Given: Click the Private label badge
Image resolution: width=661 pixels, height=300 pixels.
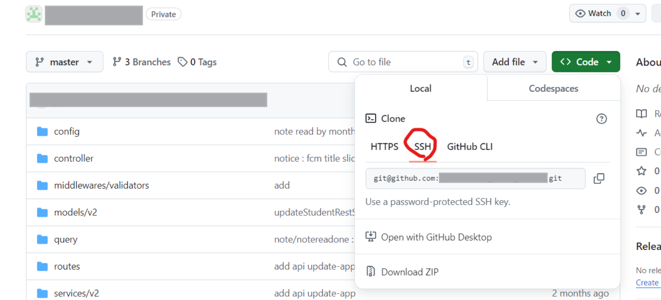Looking at the screenshot, I should [x=163, y=14].
